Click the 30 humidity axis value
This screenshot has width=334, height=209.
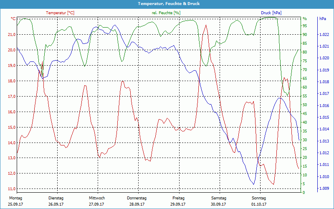coord(305,140)
